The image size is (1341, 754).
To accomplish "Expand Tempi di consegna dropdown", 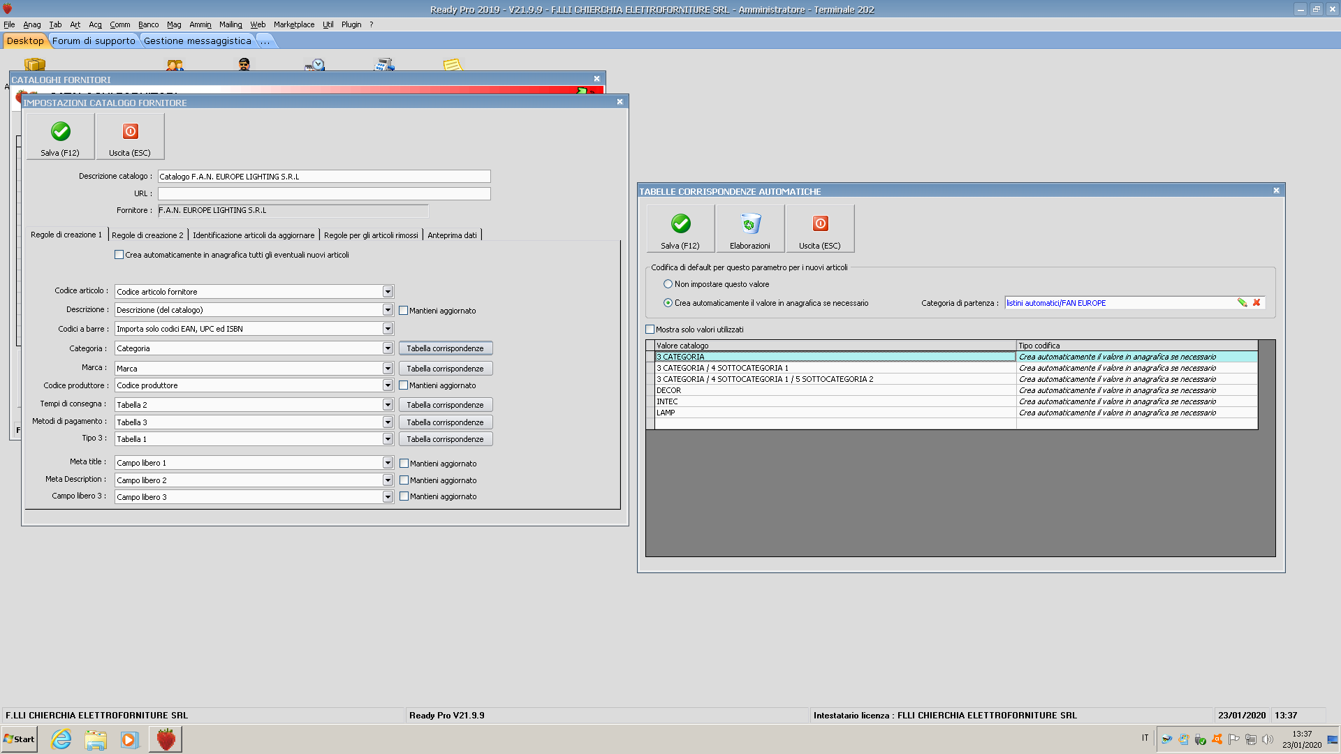I will [x=388, y=405].
